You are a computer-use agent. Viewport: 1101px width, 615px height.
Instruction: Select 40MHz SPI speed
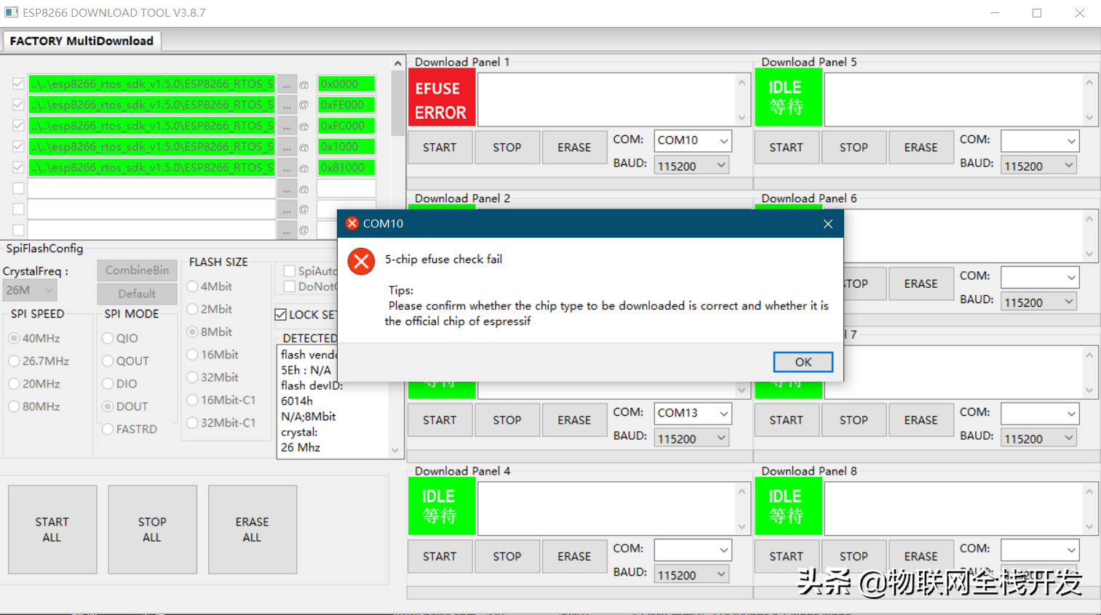(34, 338)
